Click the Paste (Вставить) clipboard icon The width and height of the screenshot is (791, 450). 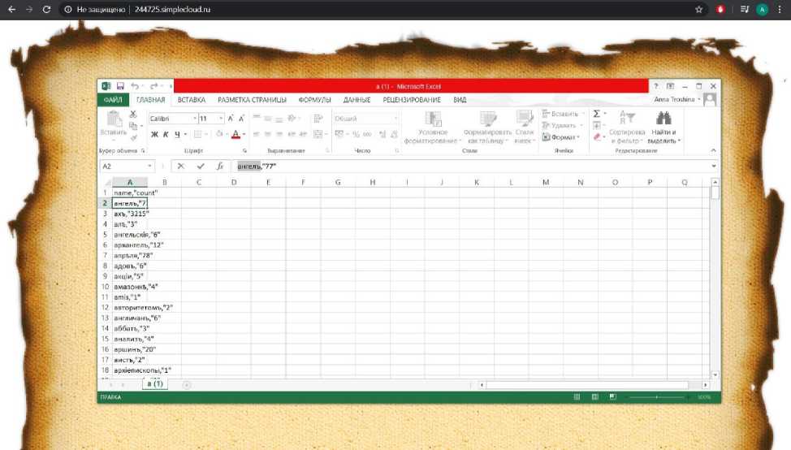click(x=114, y=119)
